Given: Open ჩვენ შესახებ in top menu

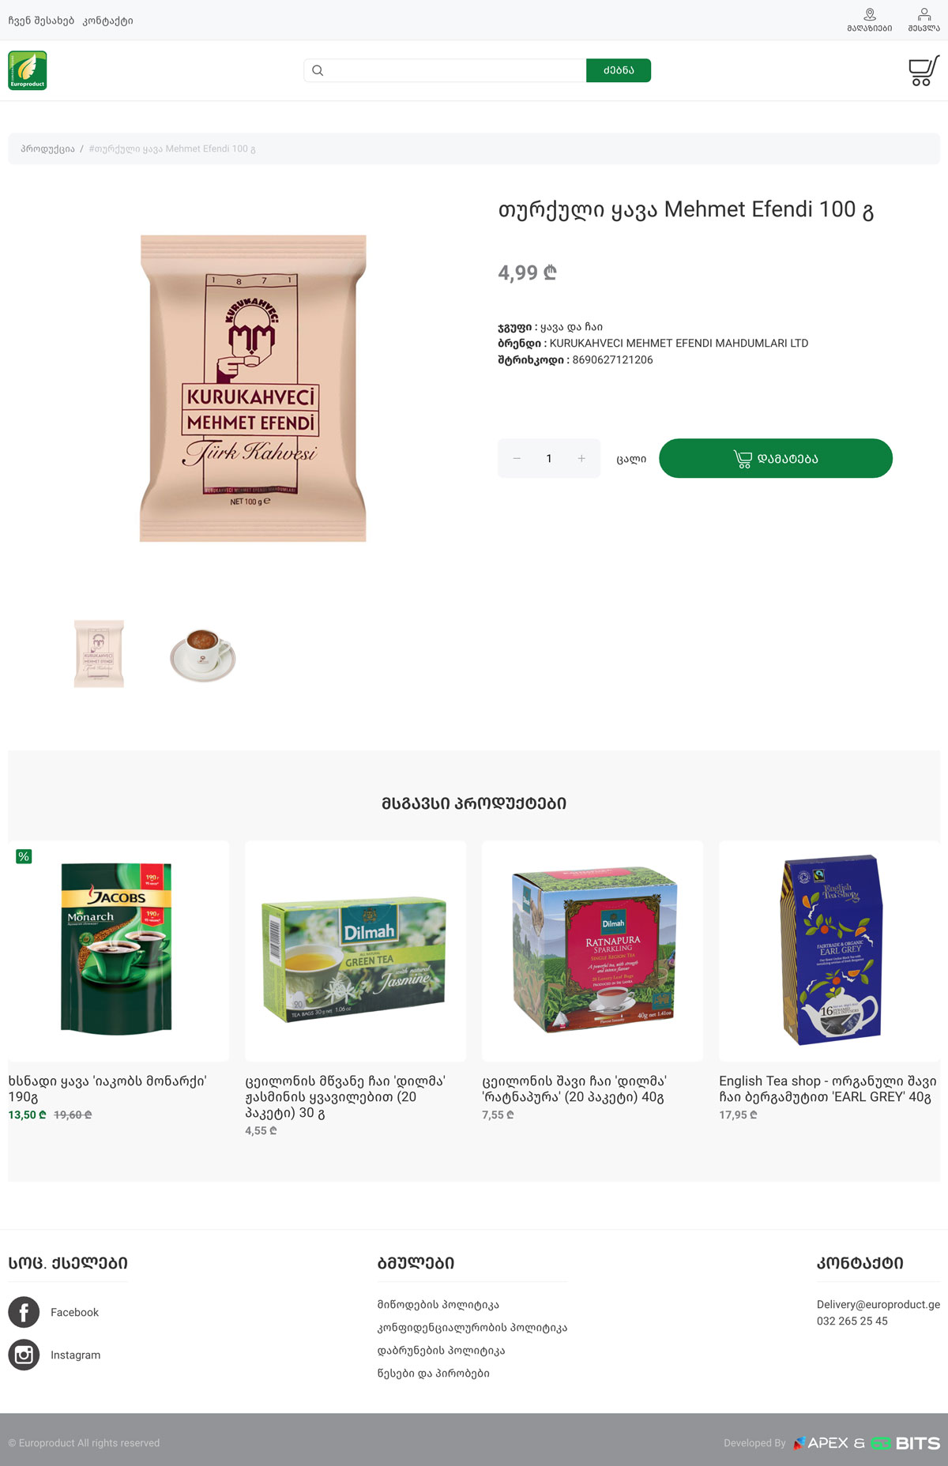Looking at the screenshot, I should pyautogui.click(x=41, y=21).
